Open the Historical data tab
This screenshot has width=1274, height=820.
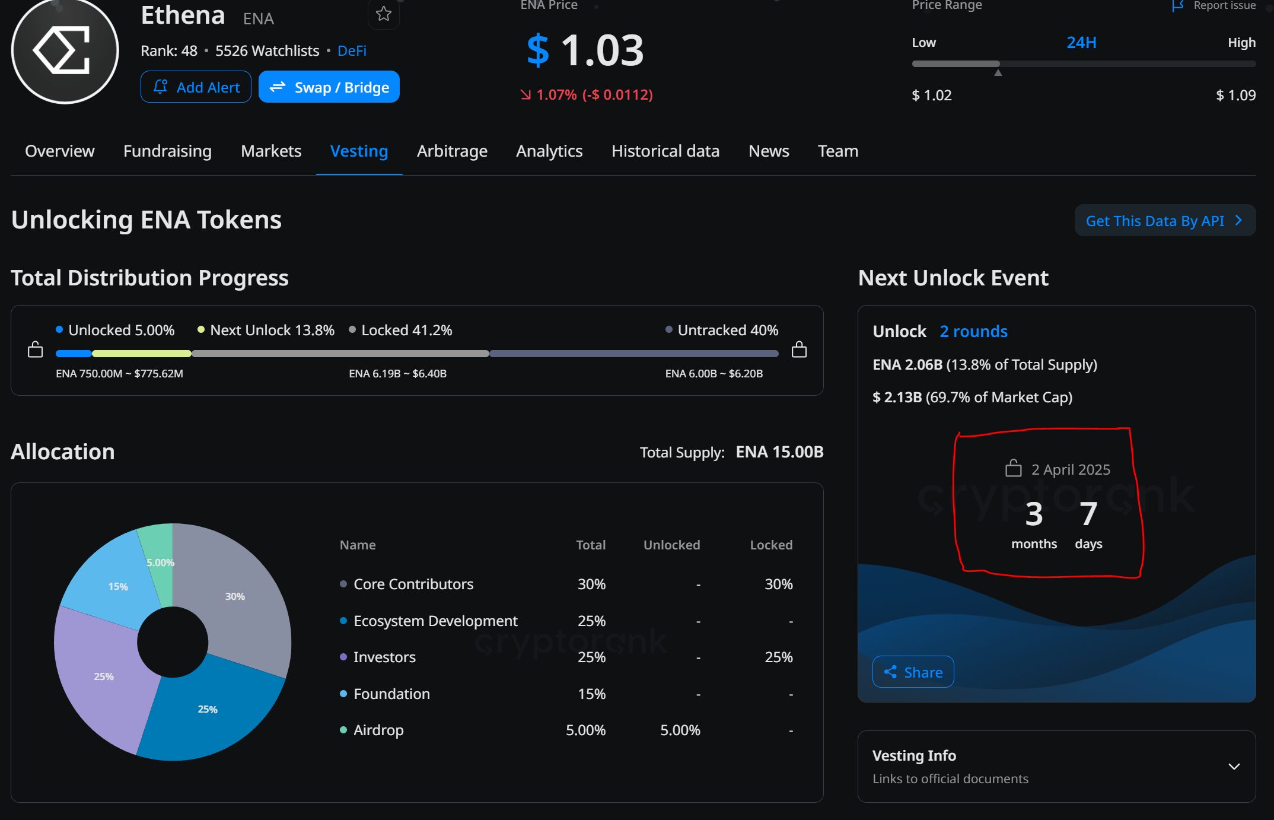point(665,151)
